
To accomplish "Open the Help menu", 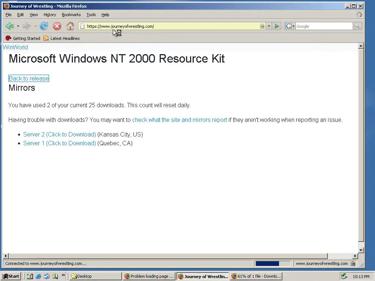I will click(105, 15).
